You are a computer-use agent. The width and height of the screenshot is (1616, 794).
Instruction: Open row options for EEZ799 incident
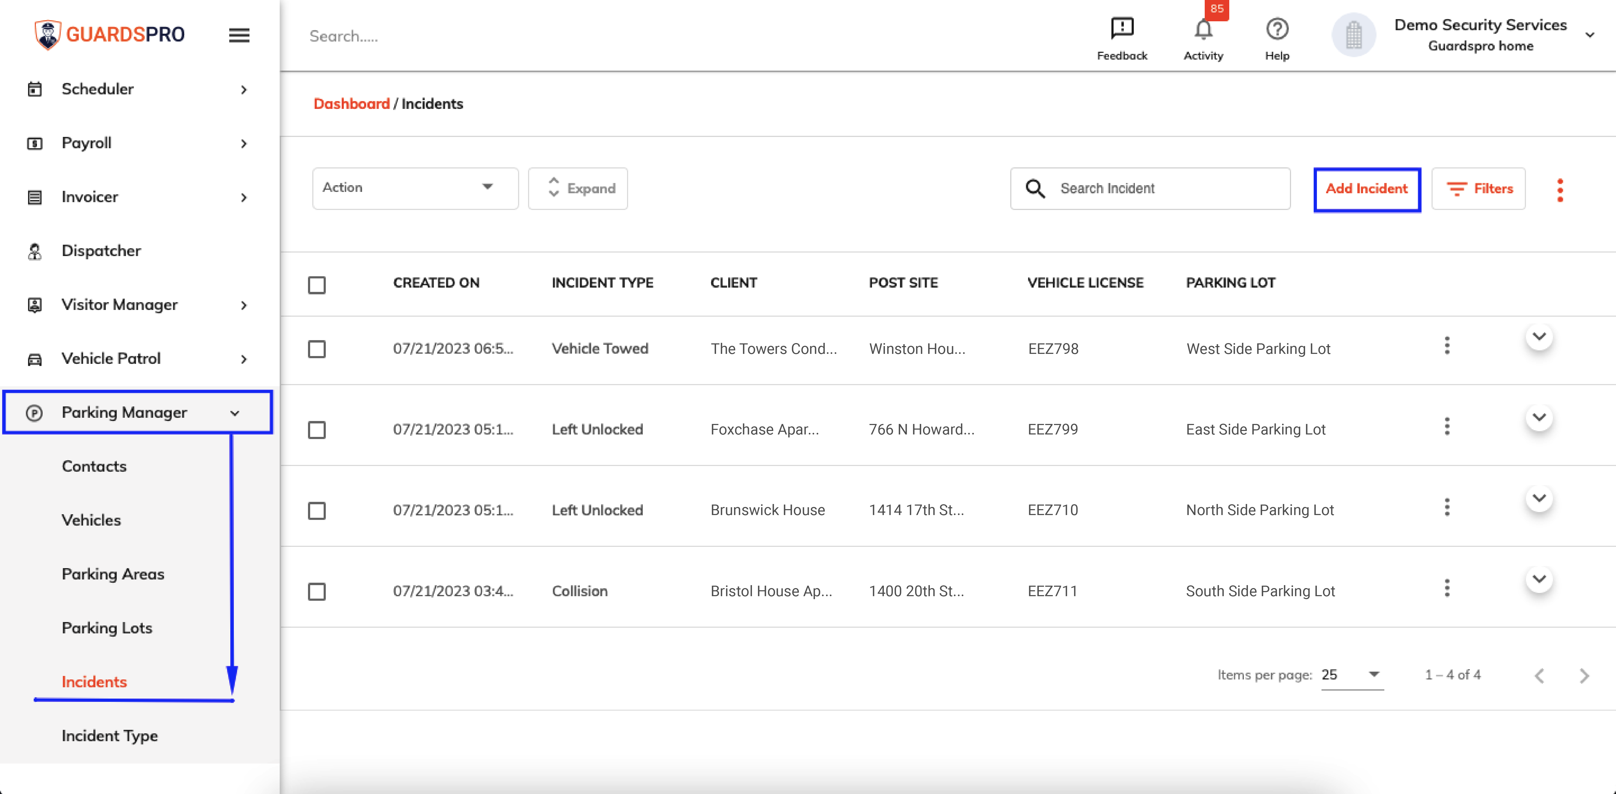1447,426
